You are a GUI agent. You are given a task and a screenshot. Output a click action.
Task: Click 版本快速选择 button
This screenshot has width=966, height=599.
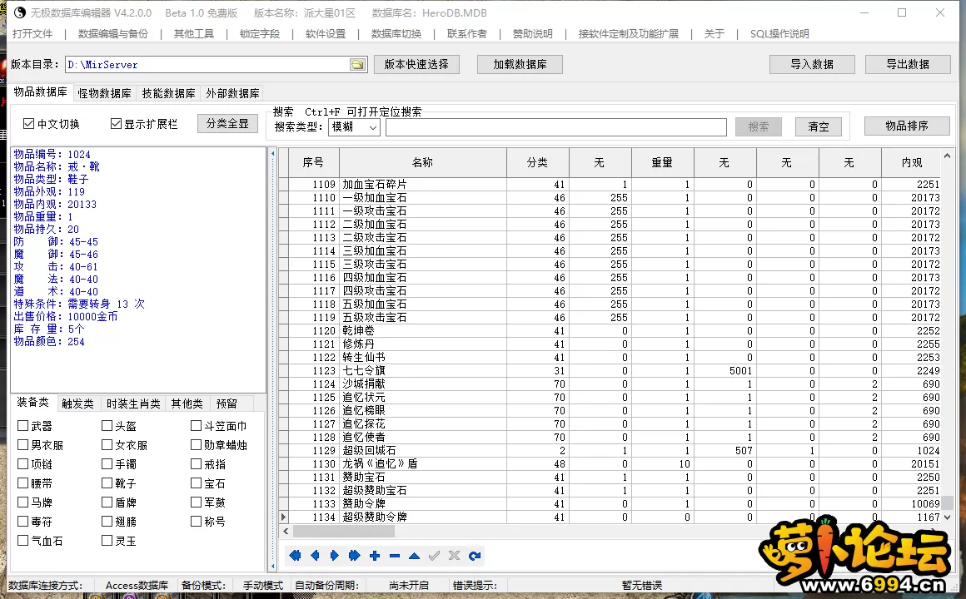[417, 64]
